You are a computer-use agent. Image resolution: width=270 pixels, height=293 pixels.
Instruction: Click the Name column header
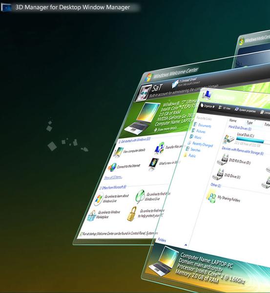pyautogui.click(x=233, y=121)
